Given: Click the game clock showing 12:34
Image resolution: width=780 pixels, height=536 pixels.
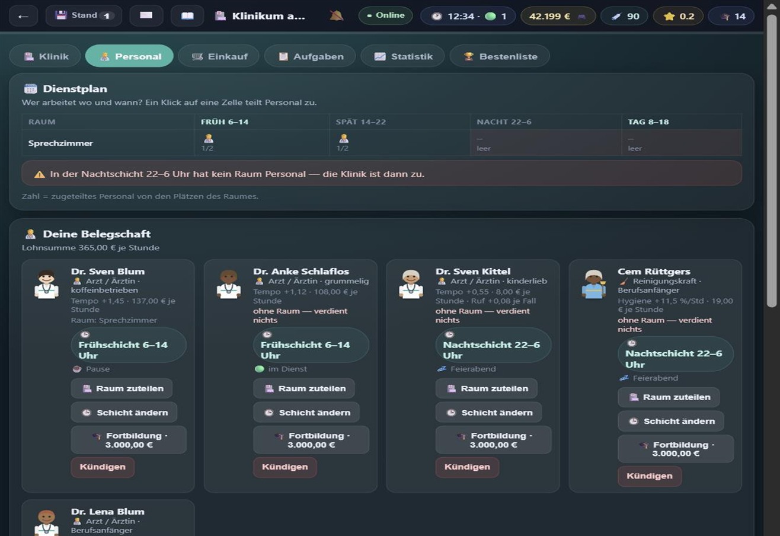Looking at the screenshot, I should tap(469, 16).
